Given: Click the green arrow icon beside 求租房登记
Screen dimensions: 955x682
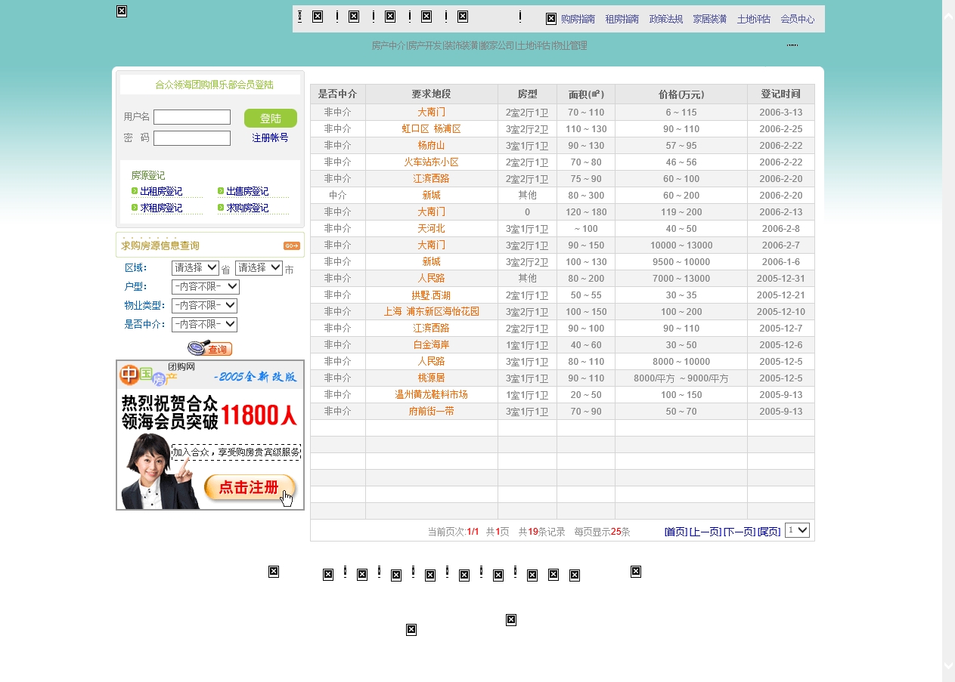Looking at the screenshot, I should (135, 208).
